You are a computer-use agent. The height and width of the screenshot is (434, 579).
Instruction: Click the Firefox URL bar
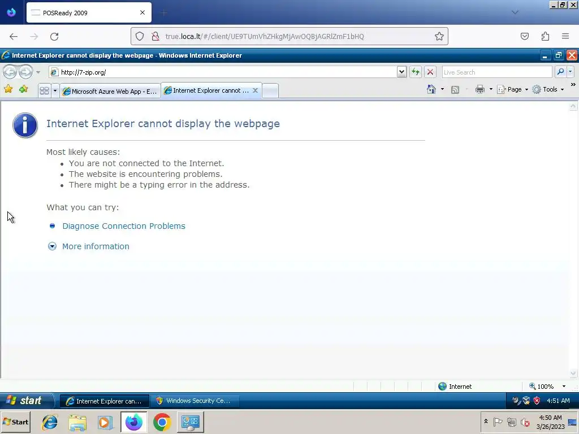coord(289,36)
